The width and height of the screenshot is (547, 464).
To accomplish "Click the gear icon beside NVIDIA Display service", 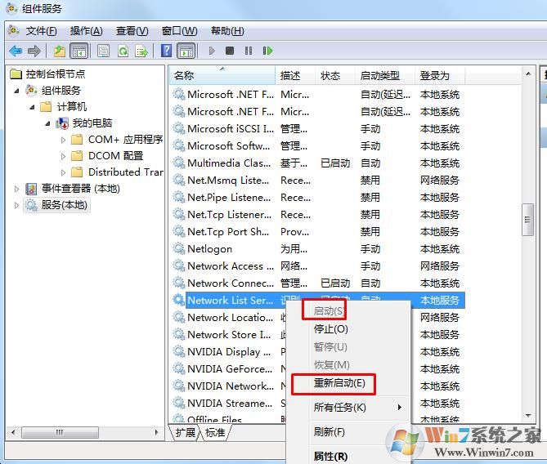I will (179, 351).
